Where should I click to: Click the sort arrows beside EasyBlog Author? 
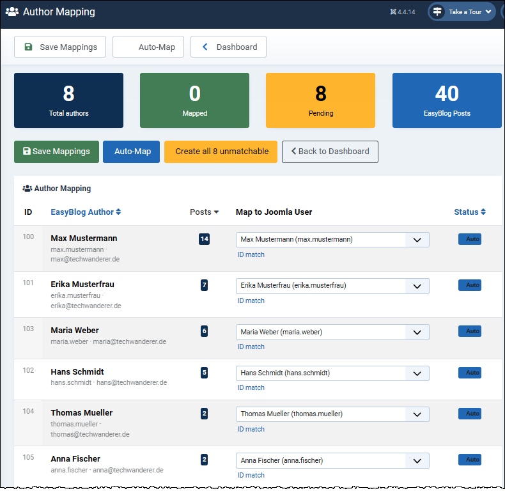point(118,212)
